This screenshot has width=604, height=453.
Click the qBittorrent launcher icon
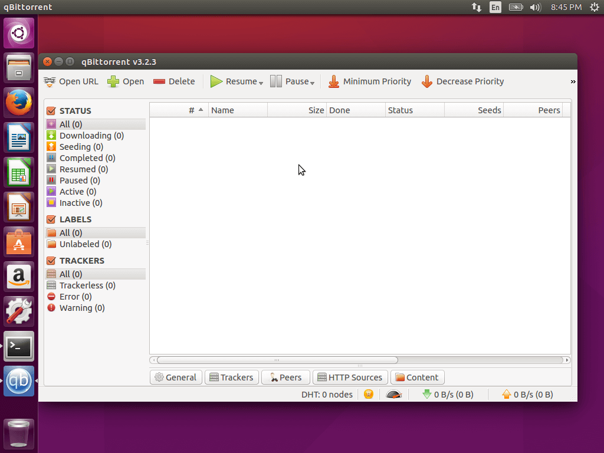click(19, 381)
